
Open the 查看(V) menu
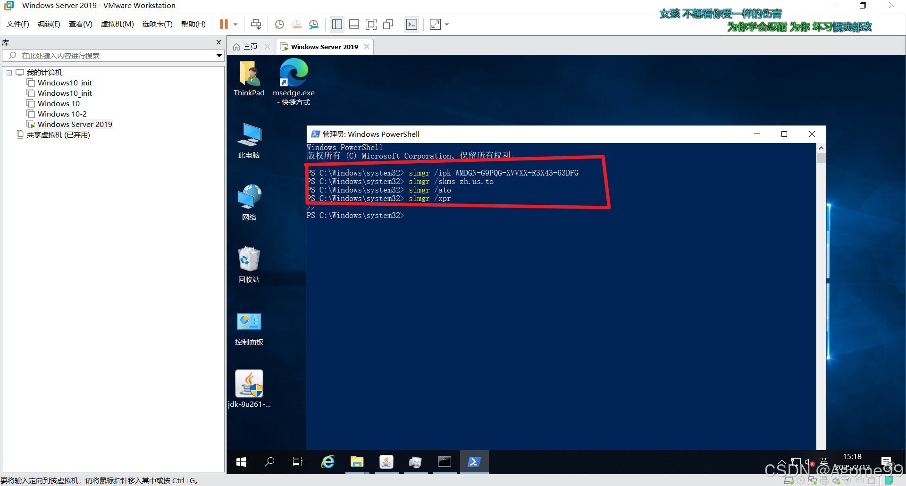pyautogui.click(x=81, y=24)
